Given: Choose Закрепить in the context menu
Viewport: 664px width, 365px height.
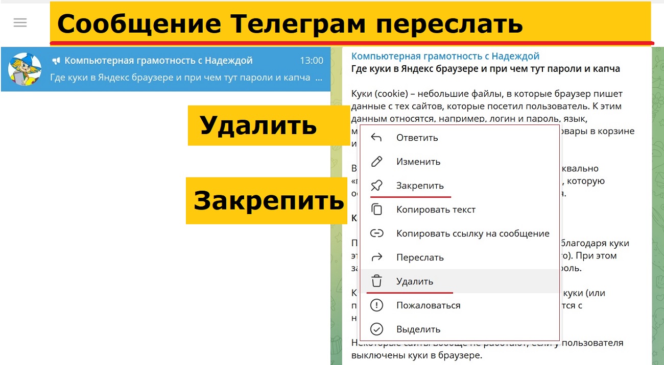Looking at the screenshot, I should click(460, 186).
